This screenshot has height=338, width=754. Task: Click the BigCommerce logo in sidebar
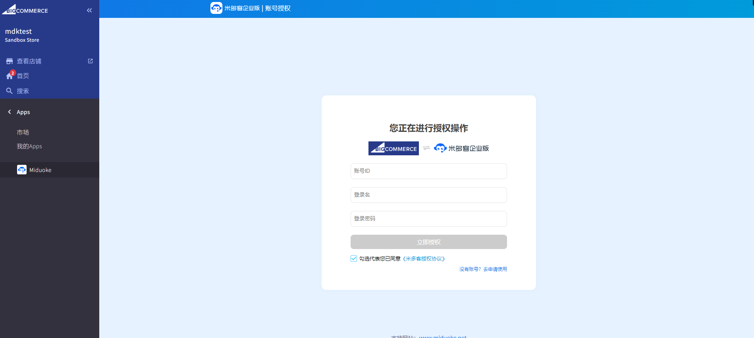[x=25, y=10]
